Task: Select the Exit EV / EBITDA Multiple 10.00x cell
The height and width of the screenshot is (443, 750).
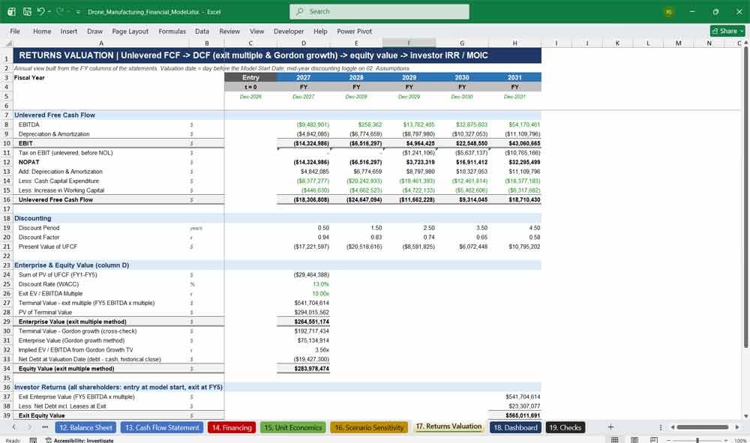Action: pyautogui.click(x=303, y=293)
